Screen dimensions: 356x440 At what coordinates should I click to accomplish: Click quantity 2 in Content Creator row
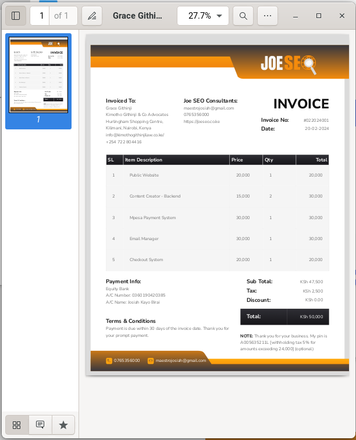[270, 196]
